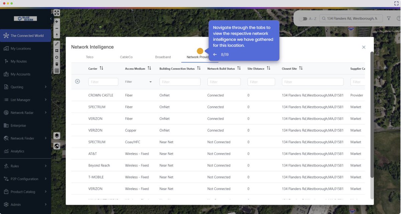401x214 pixels.
Task: Click the dialog vertical scrollbar
Action: [x=372, y=115]
